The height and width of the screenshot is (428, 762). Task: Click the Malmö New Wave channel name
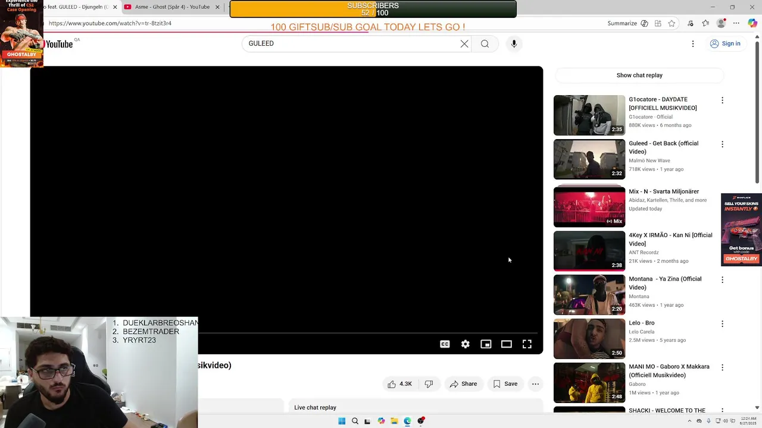click(x=649, y=160)
